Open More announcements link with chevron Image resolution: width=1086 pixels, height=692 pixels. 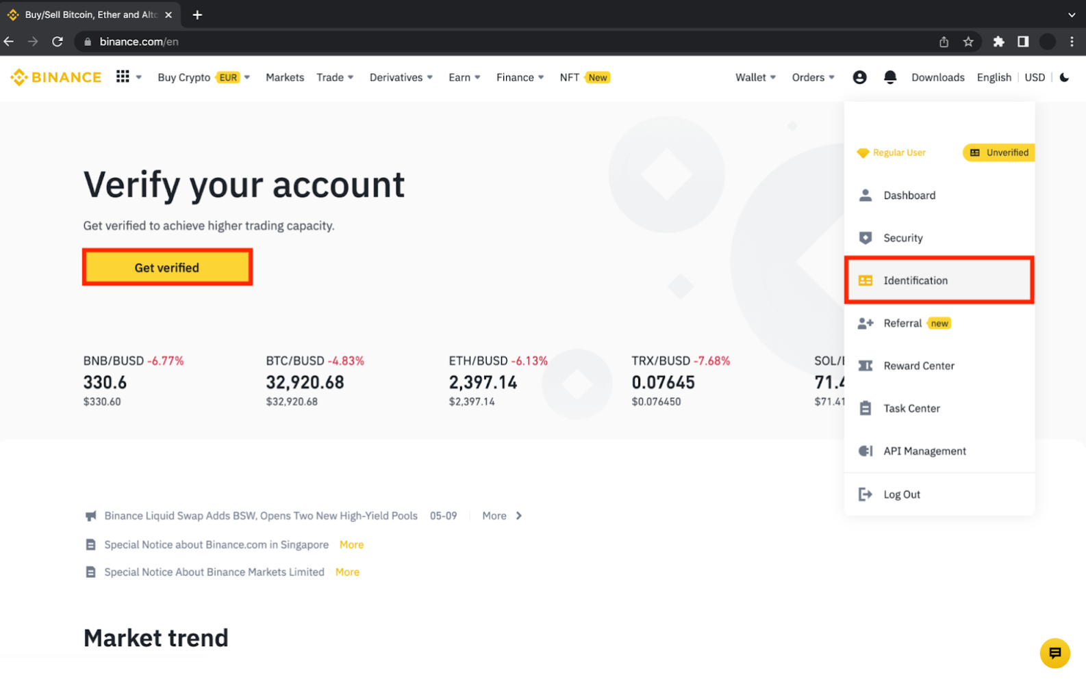coord(502,516)
